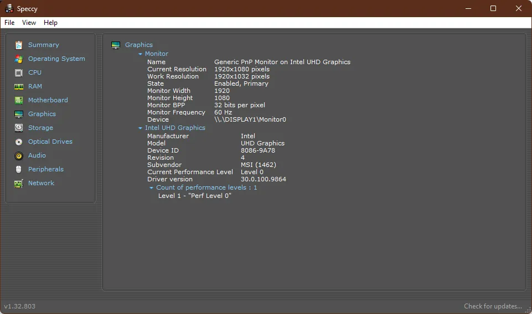Click the Check for updates link
Screen dimensions: 532x314
tap(493, 306)
